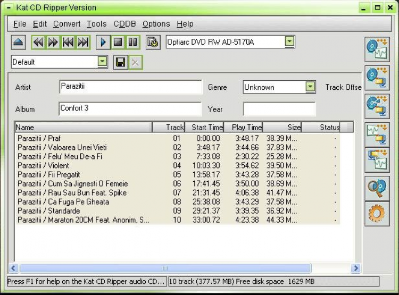Select track Parazitii / Felu' Meu De-a Fi
The width and height of the screenshot is (399, 295).
(x=177, y=156)
